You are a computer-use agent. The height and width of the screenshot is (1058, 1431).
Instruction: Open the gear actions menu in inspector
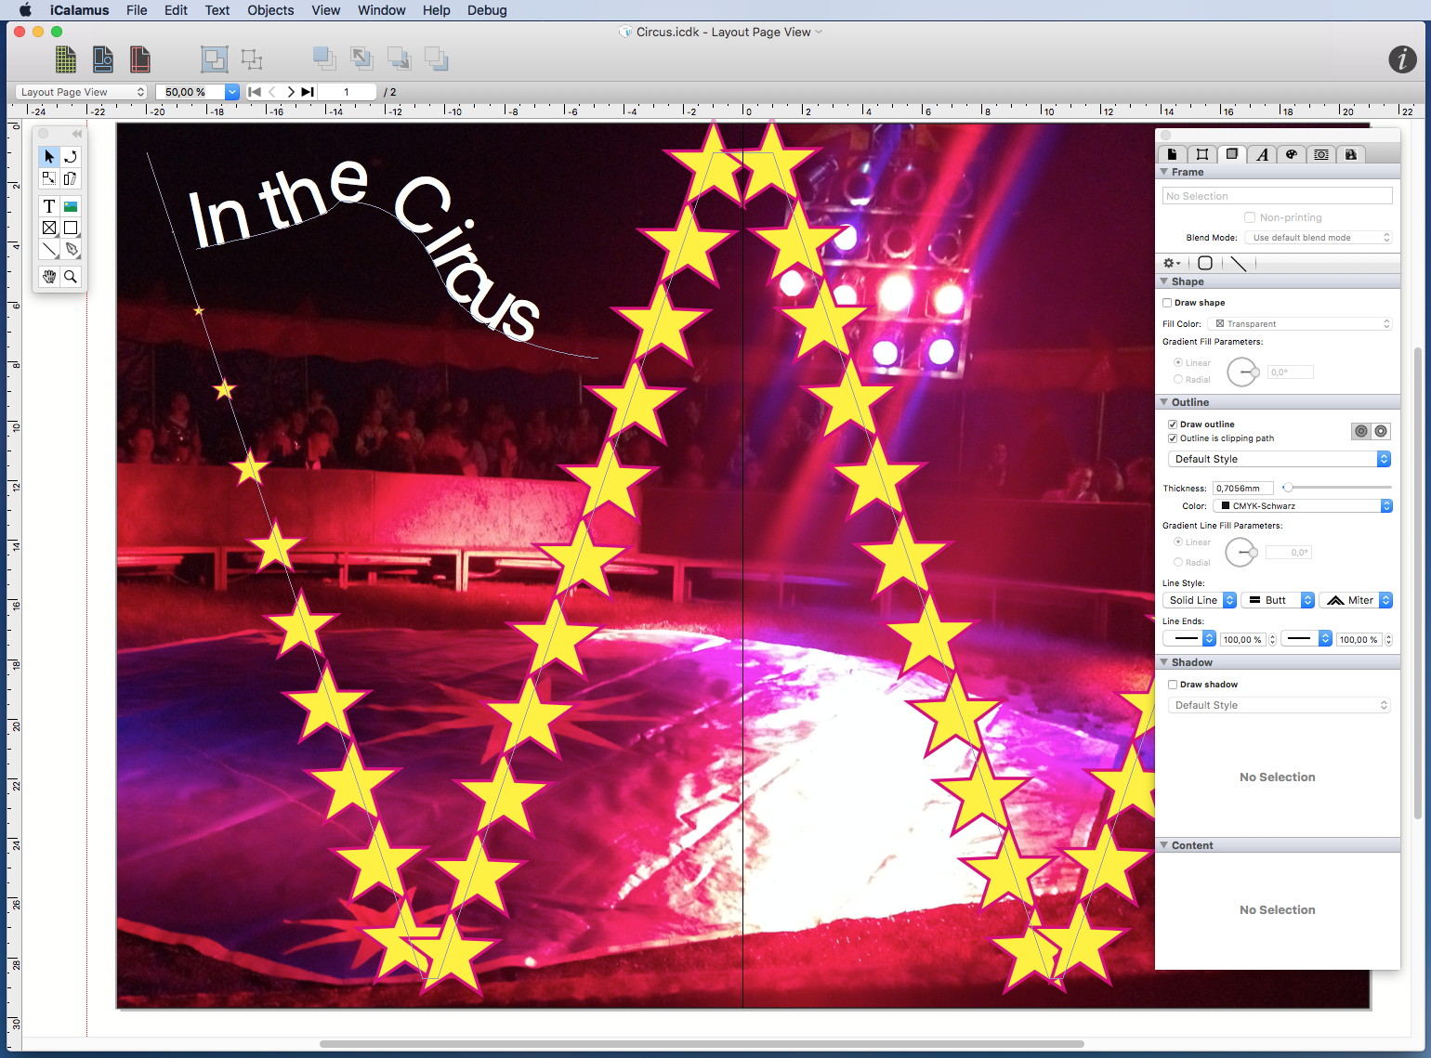pos(1173,263)
